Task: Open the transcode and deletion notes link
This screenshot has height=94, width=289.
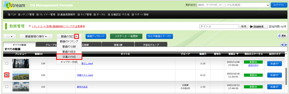Action: (x=58, y=26)
